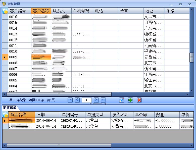Viewport: 196px width, 150px height.
Task: Click the 商品名称 column header
Action: pos(22,115)
